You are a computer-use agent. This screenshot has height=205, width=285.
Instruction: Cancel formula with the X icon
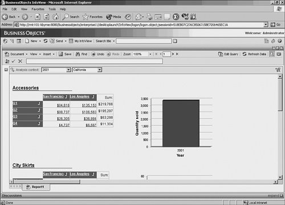tap(20, 61)
